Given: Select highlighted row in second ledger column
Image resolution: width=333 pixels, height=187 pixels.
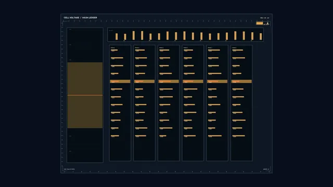Looking at the screenshot, I should point(144,82).
